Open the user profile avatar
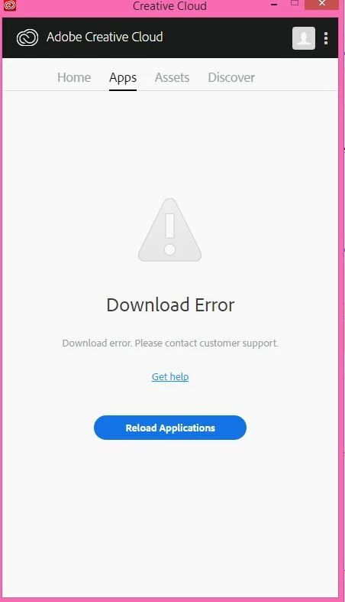Viewport: 345px width, 602px height. [304, 38]
